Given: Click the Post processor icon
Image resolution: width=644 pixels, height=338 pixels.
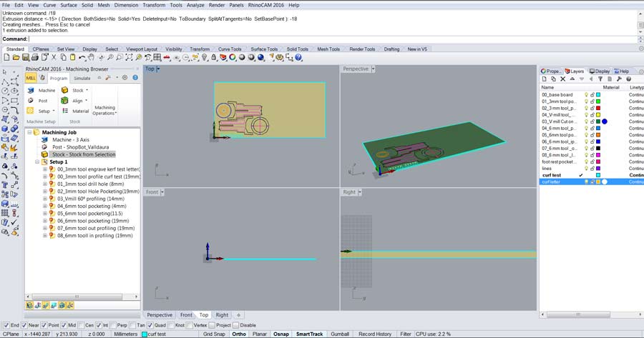Looking at the screenshot, I should coord(31,101).
